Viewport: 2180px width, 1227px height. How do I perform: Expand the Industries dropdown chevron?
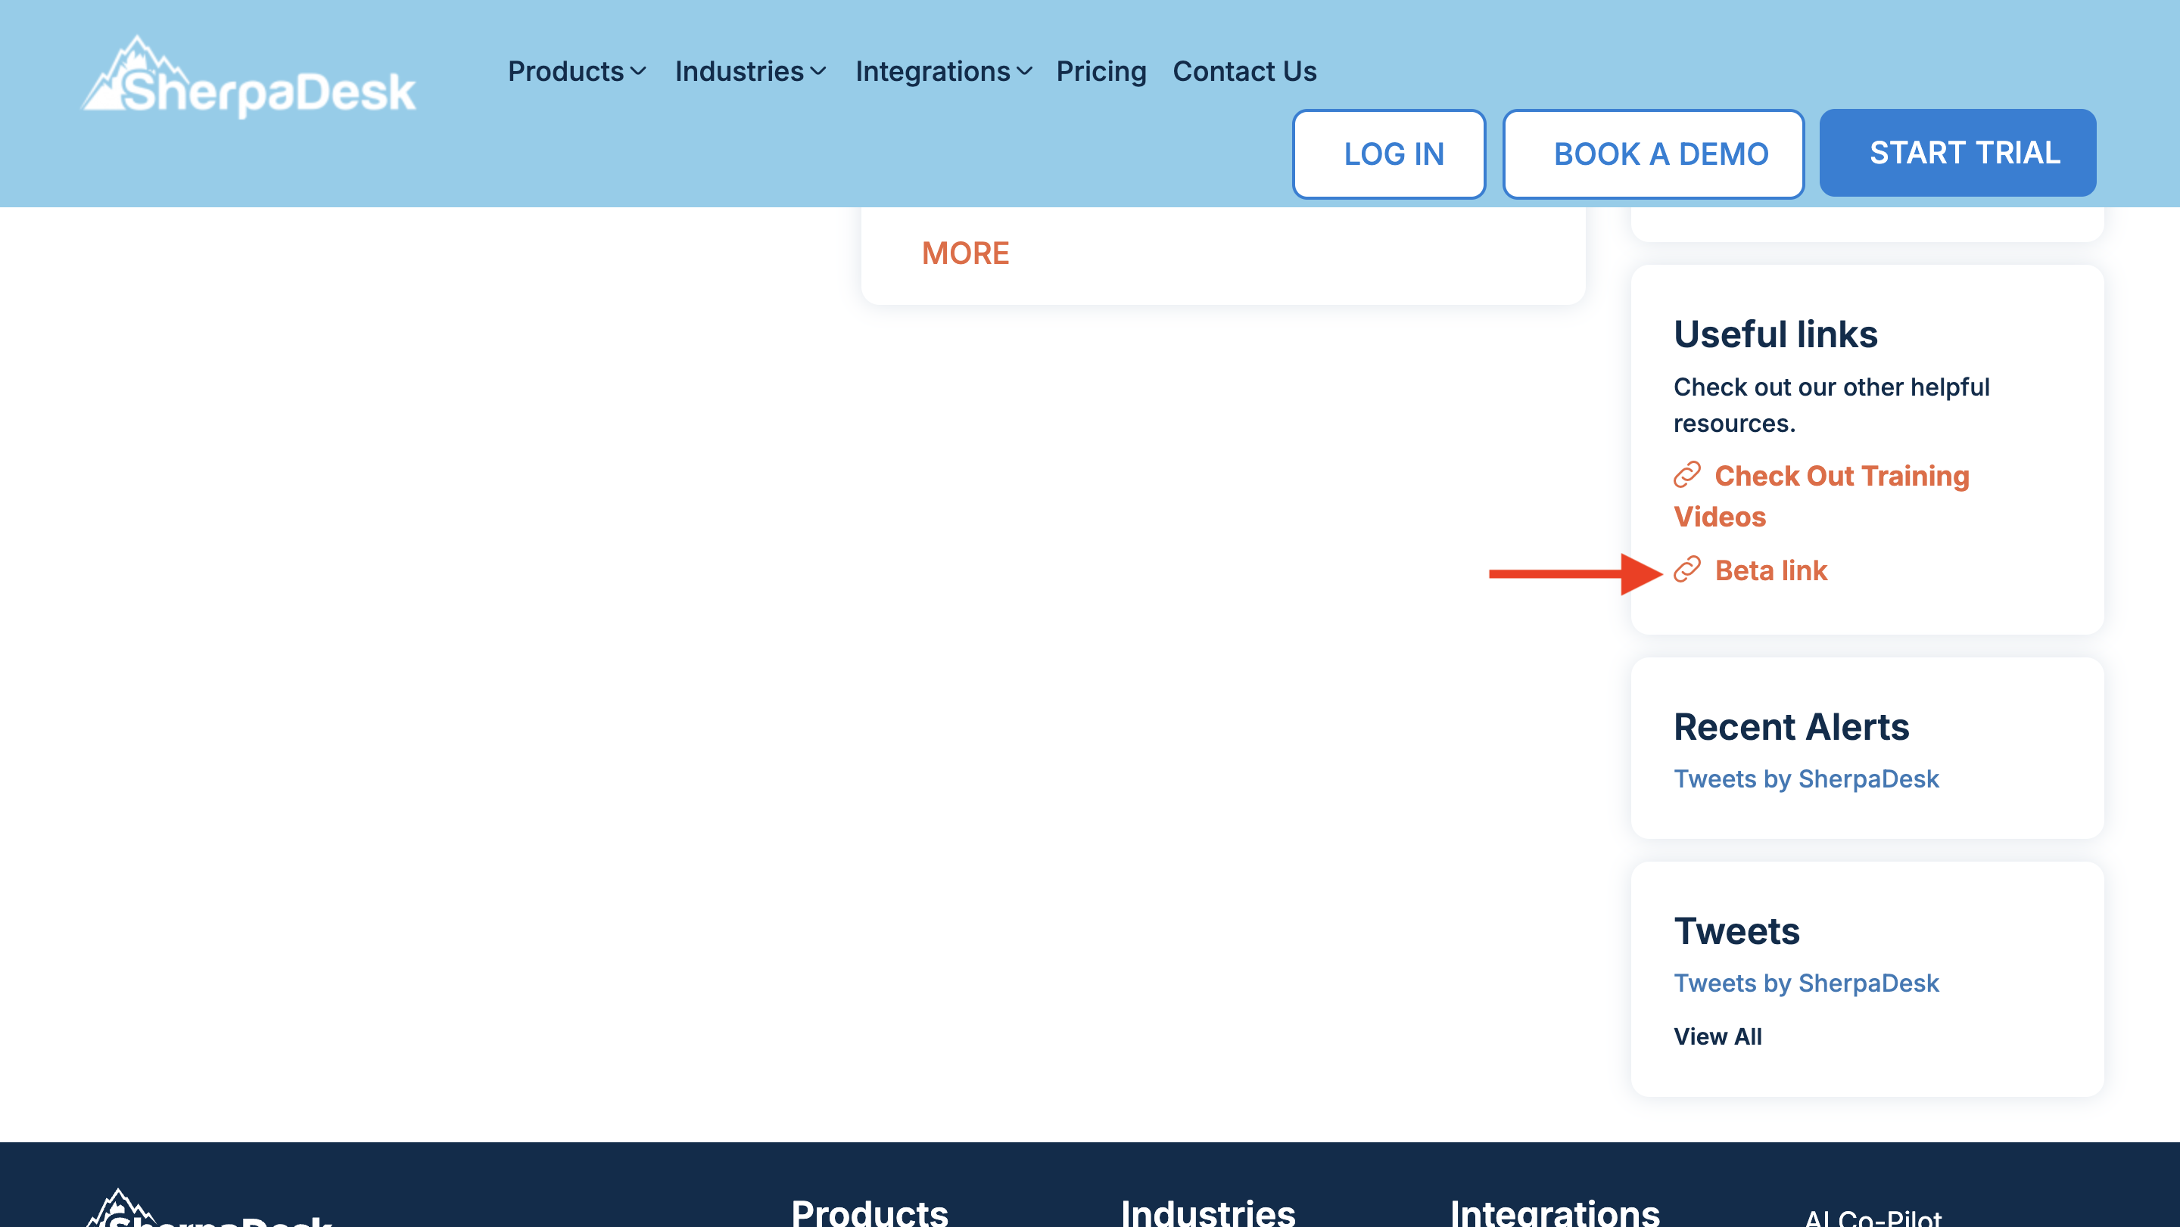click(818, 72)
